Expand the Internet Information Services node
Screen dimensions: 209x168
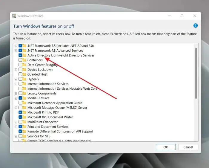pyautogui.click(x=16, y=84)
